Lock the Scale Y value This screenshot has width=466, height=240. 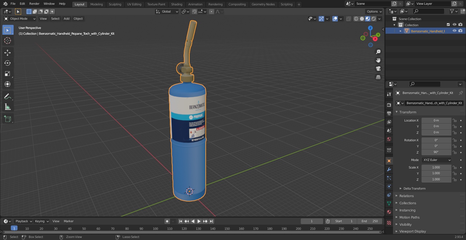[454, 173]
